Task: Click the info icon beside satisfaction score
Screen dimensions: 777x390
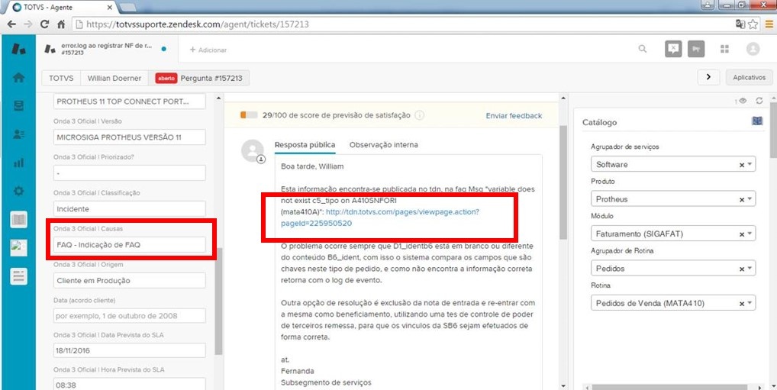Action: coord(419,115)
